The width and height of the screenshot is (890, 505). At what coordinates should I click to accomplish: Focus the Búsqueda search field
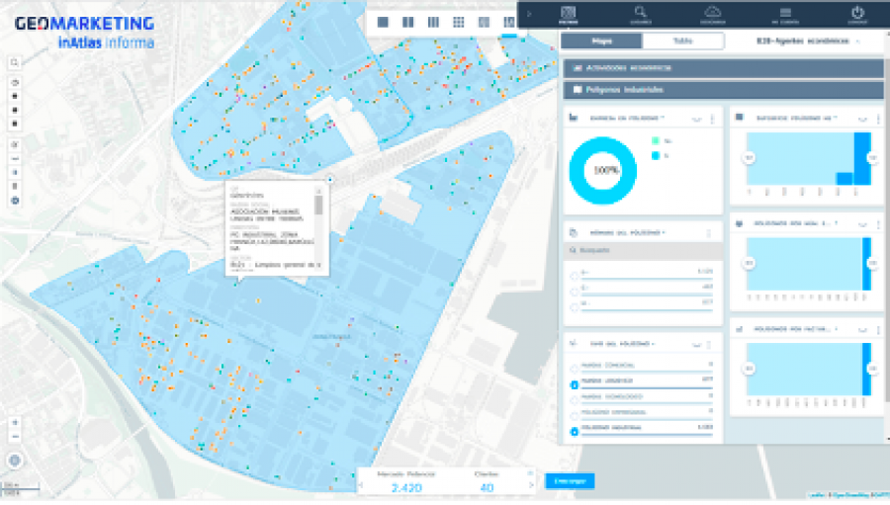click(x=643, y=250)
